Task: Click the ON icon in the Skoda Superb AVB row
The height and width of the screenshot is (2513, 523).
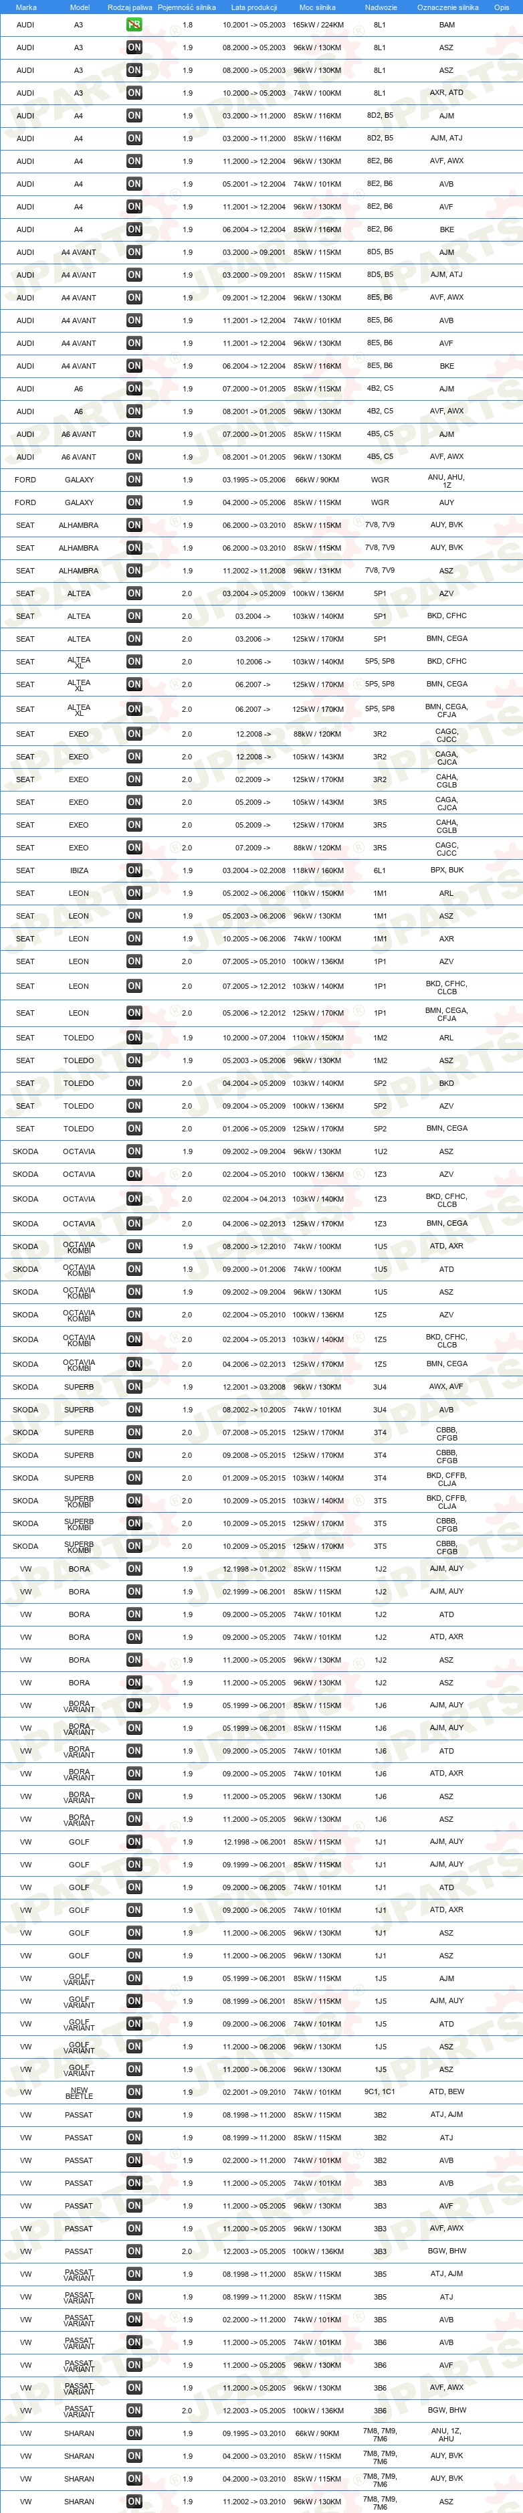Action: tap(134, 1410)
